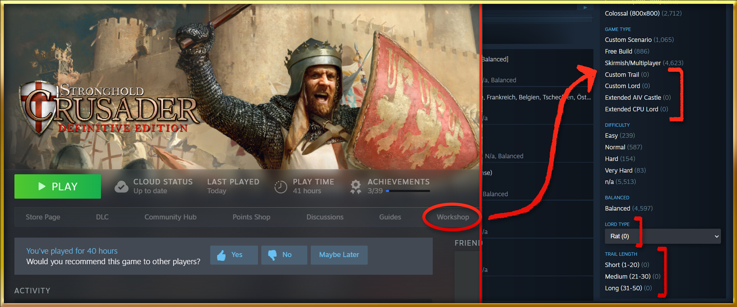Open the Community Hub tab
737x307 pixels.
tap(170, 217)
